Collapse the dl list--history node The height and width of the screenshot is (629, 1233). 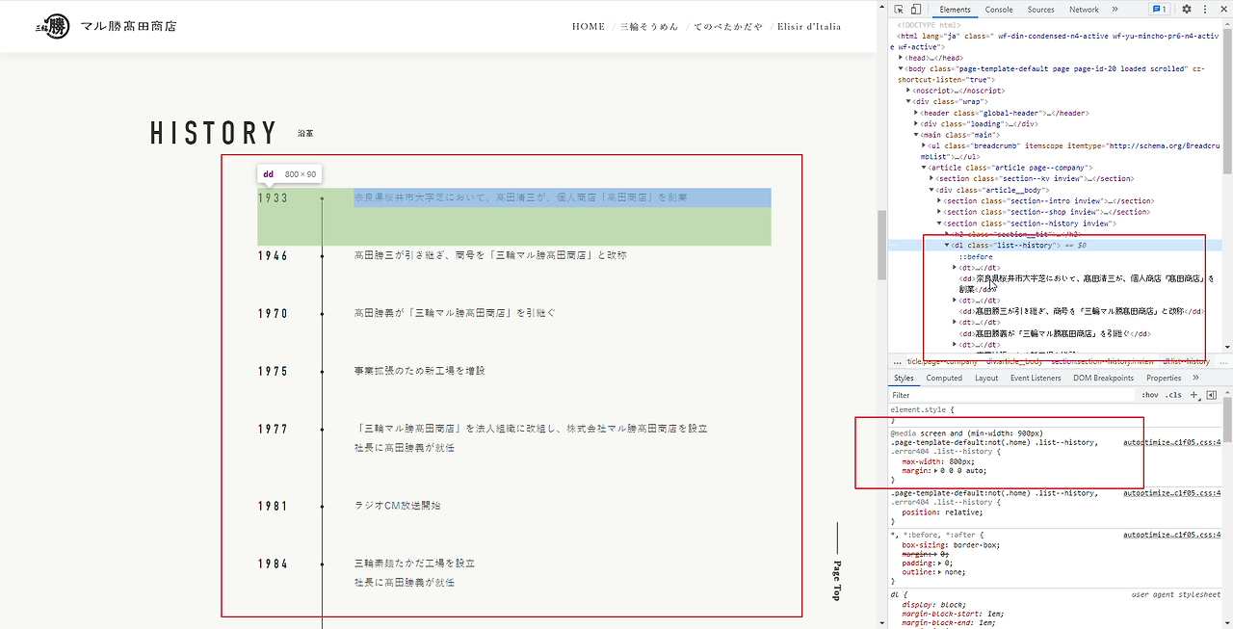click(947, 246)
